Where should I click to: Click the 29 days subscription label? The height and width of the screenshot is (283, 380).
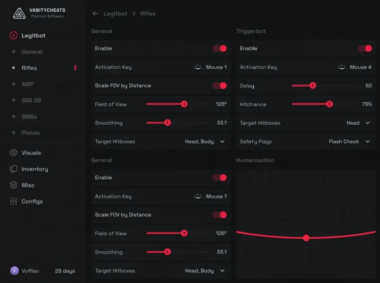tap(65, 271)
